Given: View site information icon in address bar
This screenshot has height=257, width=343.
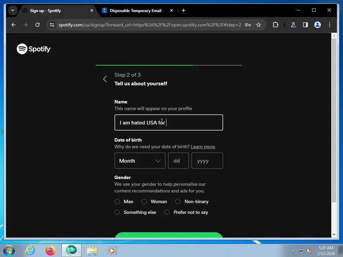Looking at the screenshot, I should tap(52, 25).
